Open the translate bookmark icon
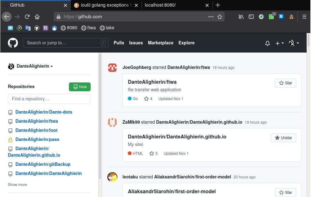 coord(28,28)
